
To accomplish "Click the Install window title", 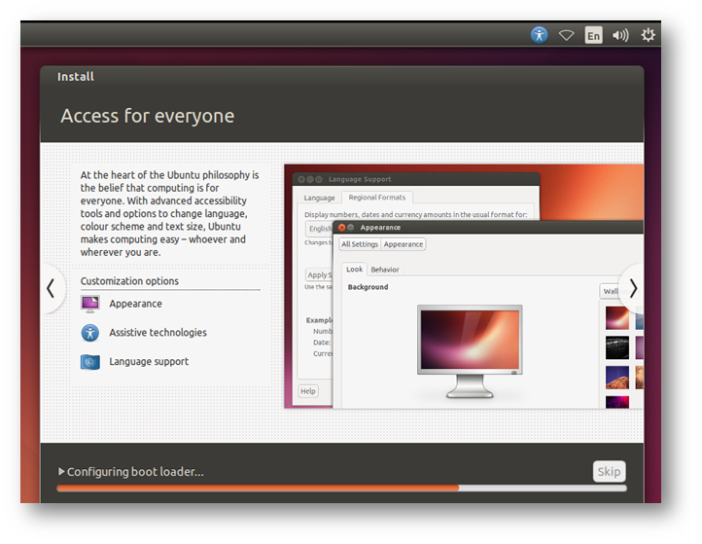I will point(76,77).
